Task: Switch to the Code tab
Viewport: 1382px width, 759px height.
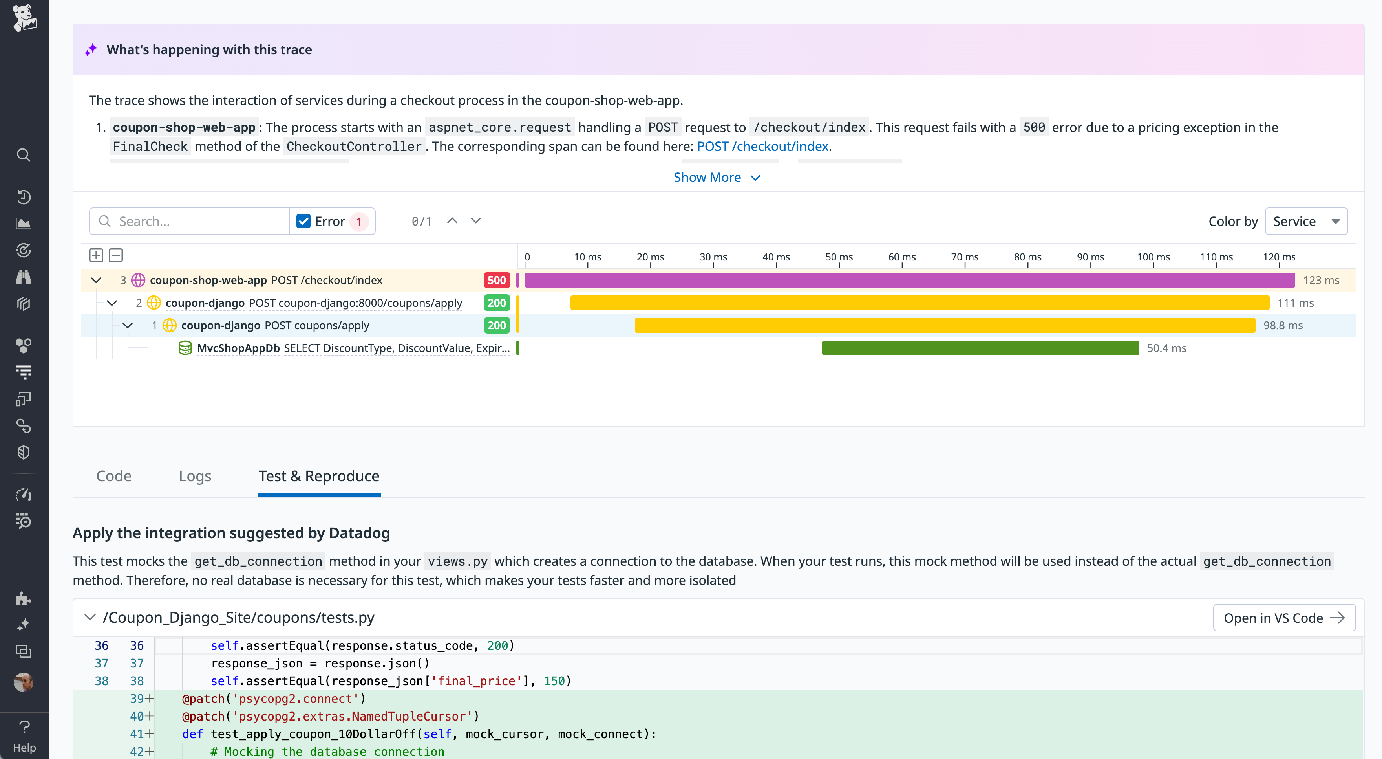Action: tap(113, 476)
